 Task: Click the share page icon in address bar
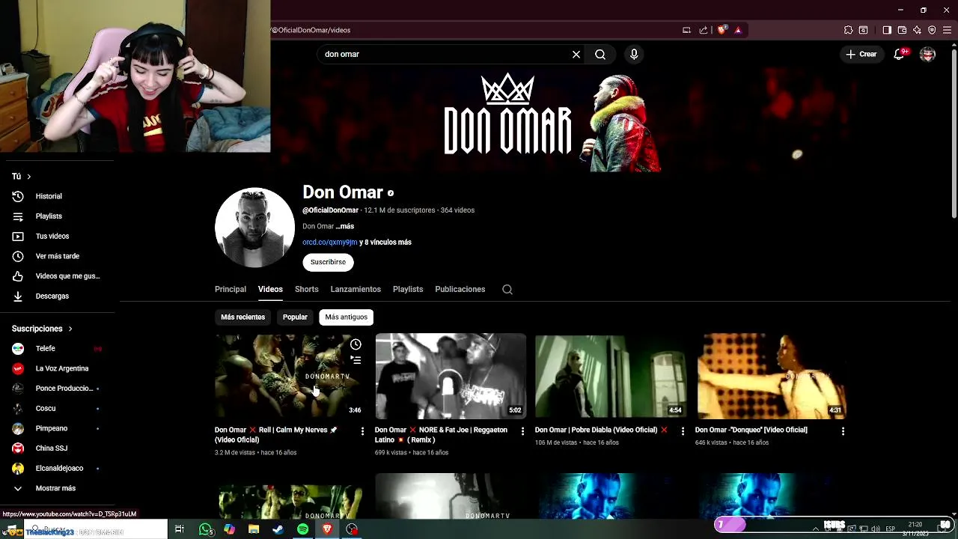pos(704,30)
